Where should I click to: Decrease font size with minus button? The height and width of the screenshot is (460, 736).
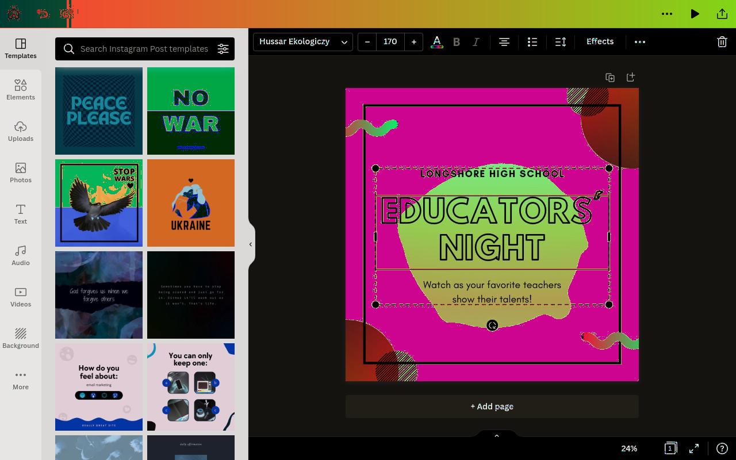[367, 41]
